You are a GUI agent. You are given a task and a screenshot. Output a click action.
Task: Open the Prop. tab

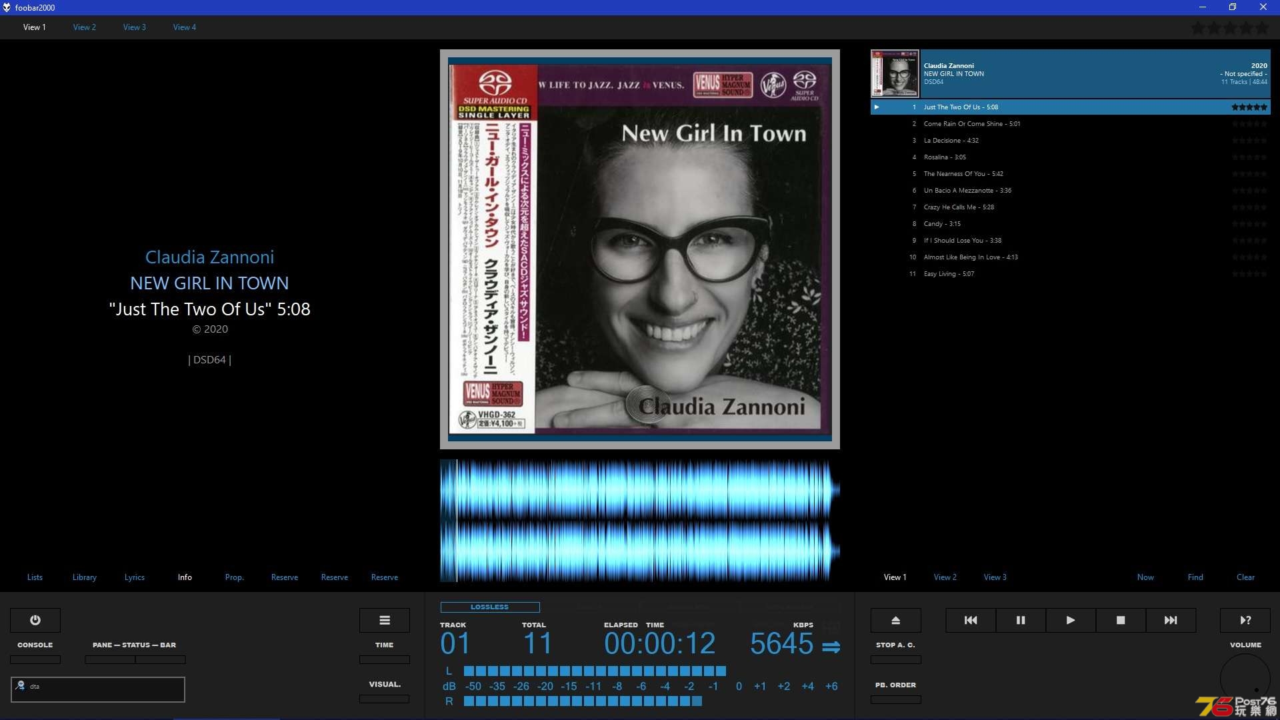(235, 577)
